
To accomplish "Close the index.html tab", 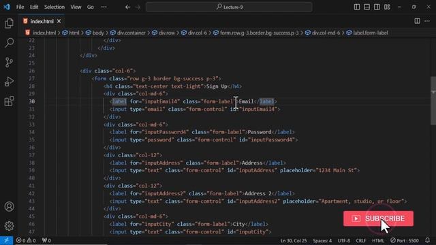I will pos(59,21).
